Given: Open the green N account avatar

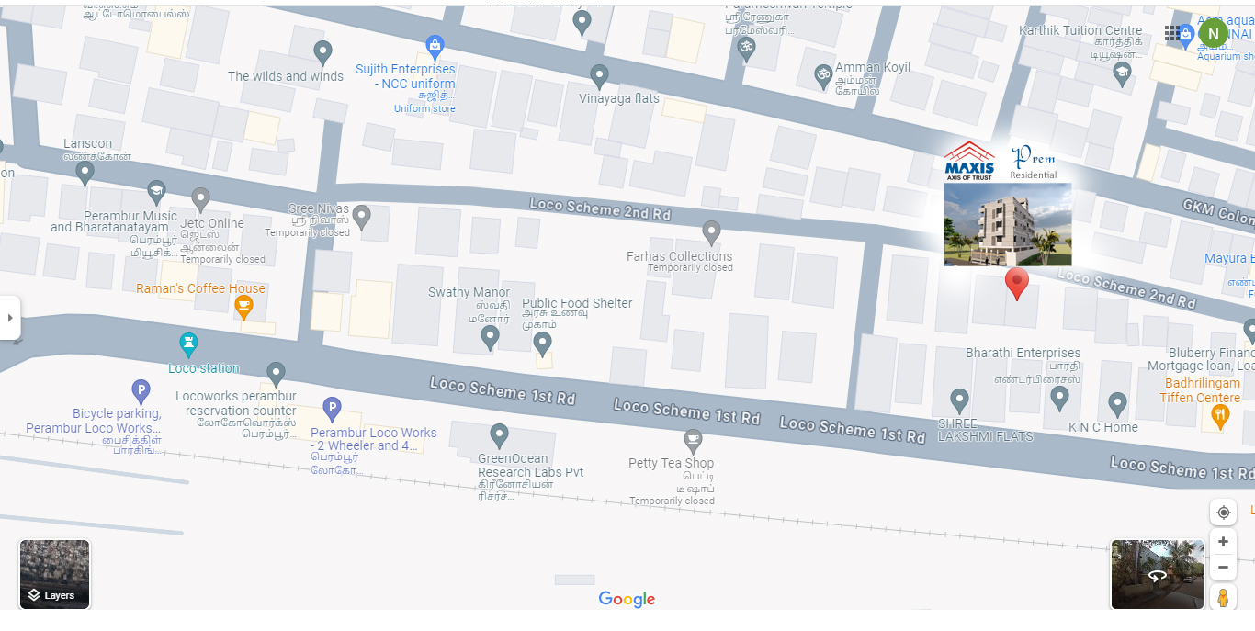Looking at the screenshot, I should 1214,34.
